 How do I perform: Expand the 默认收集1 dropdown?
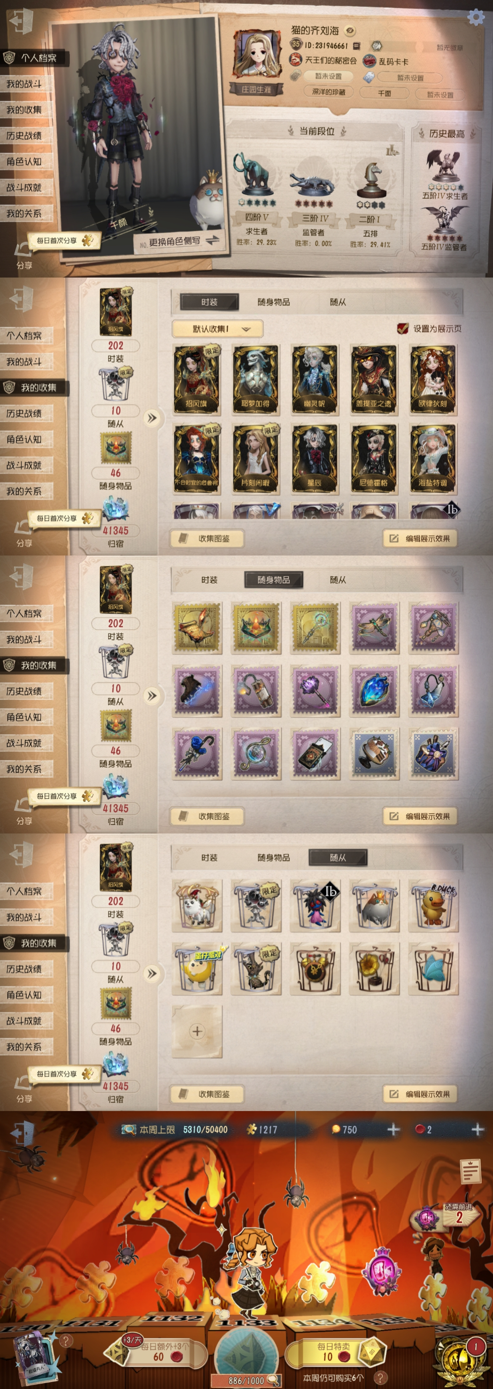[x=217, y=329]
